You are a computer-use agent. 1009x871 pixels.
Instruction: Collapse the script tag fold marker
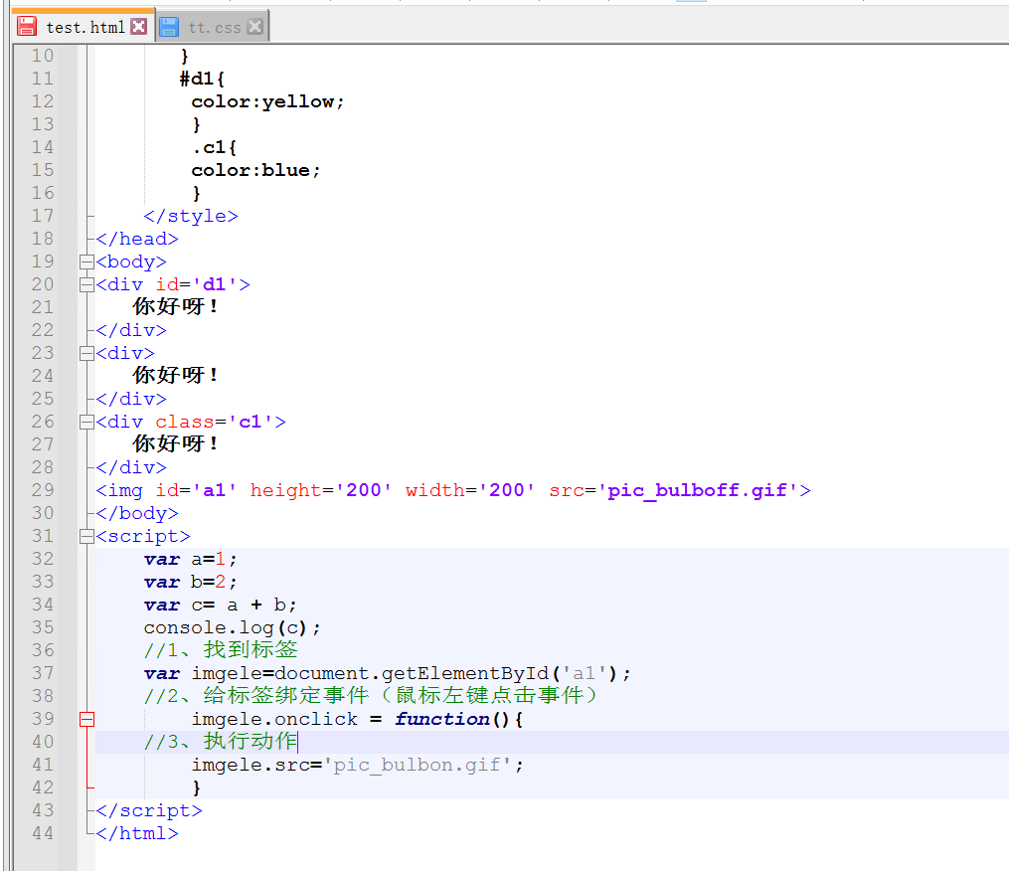pyautogui.click(x=86, y=536)
